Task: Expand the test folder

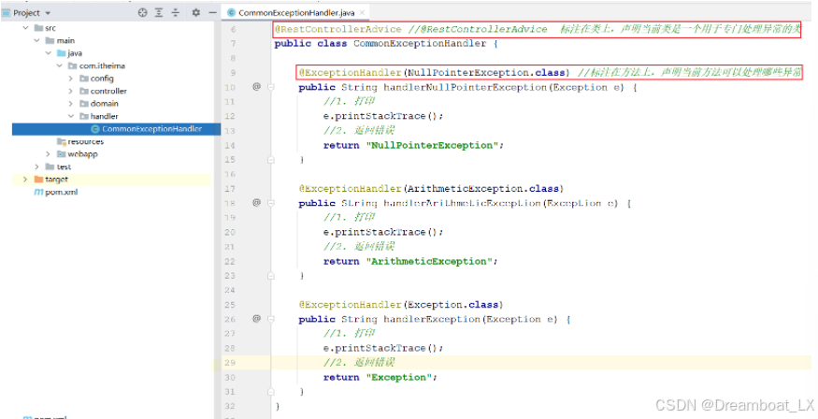Action: coord(37,166)
